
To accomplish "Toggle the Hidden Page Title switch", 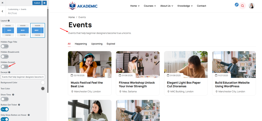I will click(x=5, y=46).
